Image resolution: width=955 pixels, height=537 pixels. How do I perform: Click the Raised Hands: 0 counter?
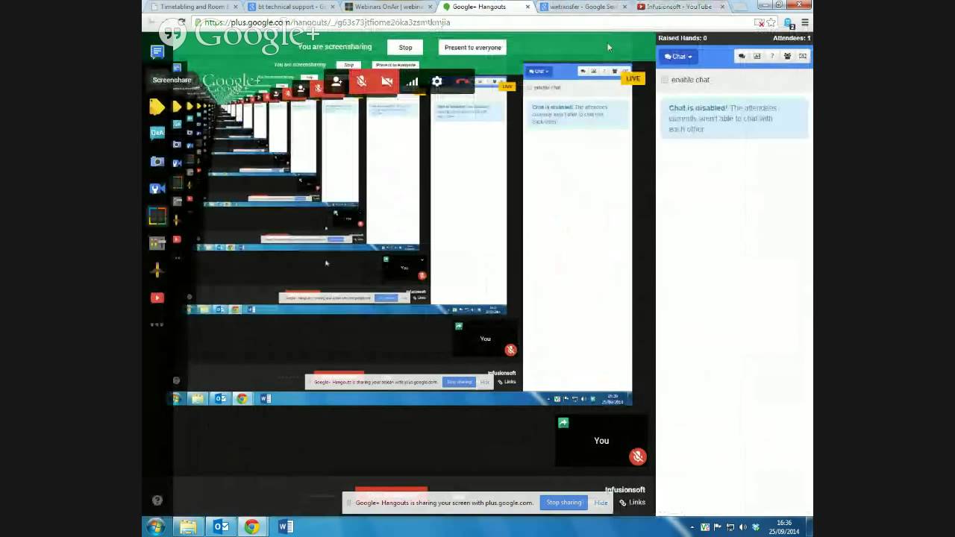[682, 38]
